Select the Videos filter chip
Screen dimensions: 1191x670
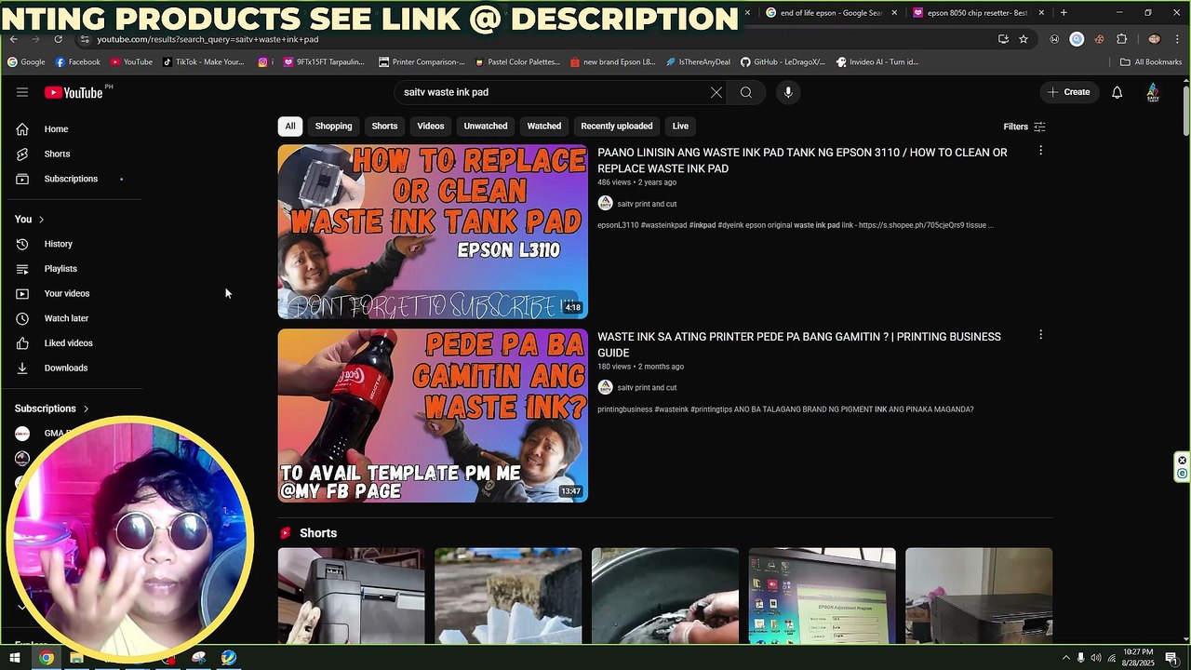tap(431, 127)
